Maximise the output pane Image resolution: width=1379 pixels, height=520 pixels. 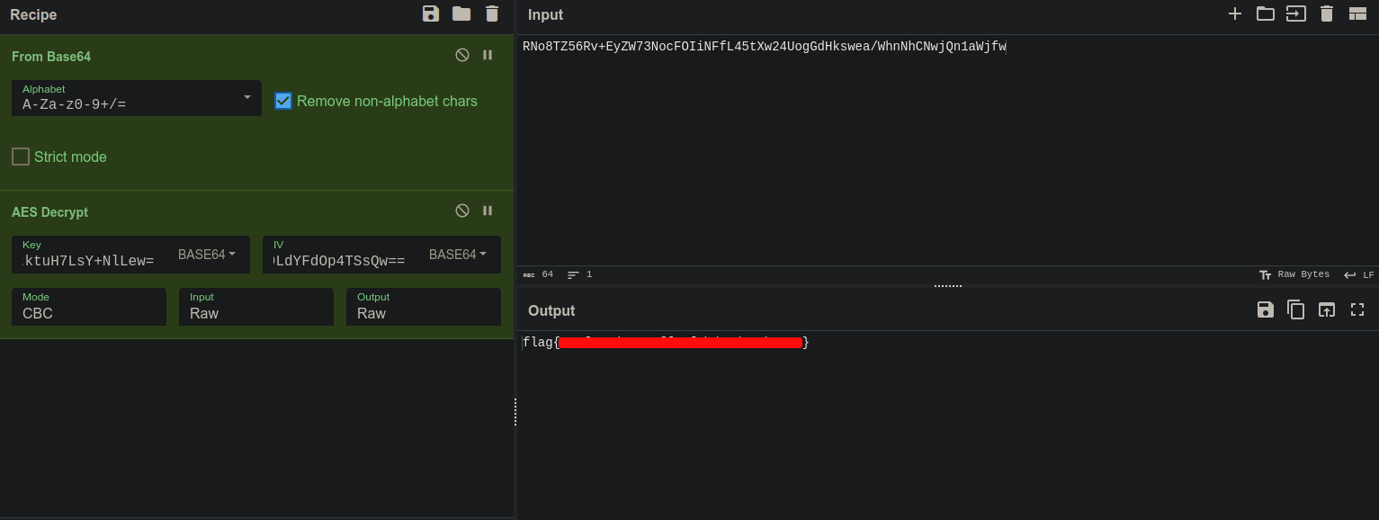[1357, 309]
